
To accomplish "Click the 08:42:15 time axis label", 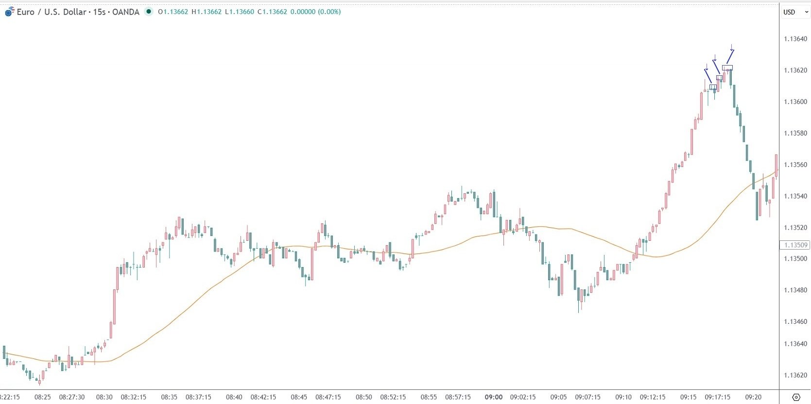I will (x=263, y=397).
